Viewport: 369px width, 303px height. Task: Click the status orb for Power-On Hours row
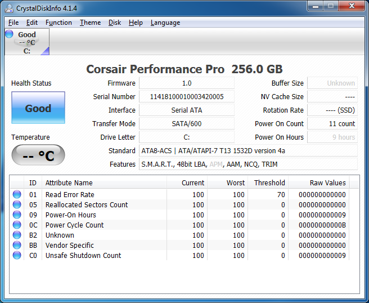pyautogui.click(x=17, y=215)
